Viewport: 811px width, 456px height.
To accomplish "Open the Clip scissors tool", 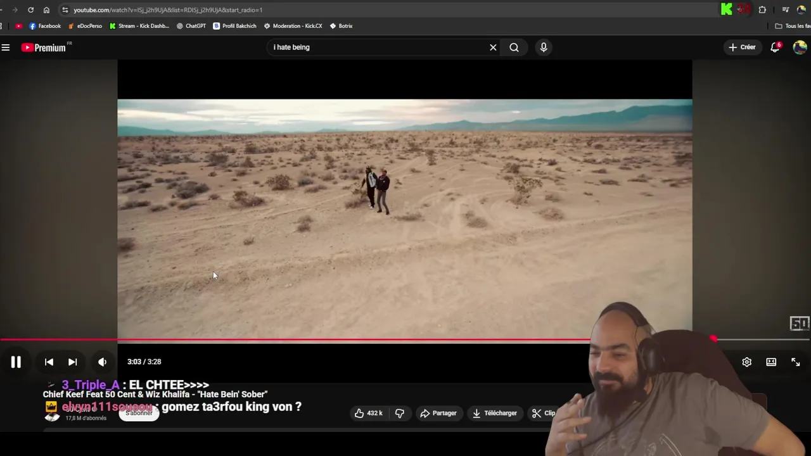I will 544,413.
